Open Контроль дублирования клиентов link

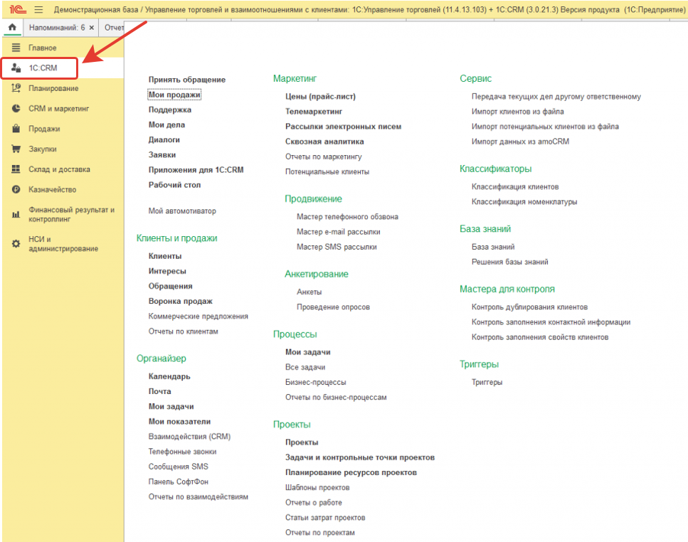point(529,307)
